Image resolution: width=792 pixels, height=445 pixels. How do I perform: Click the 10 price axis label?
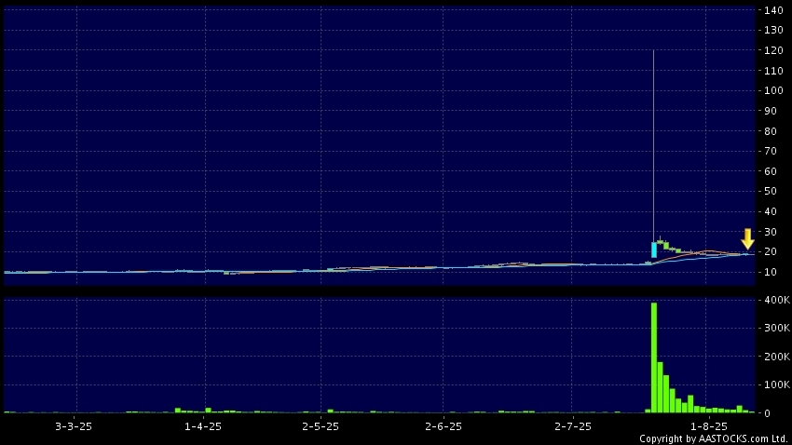coord(771,272)
